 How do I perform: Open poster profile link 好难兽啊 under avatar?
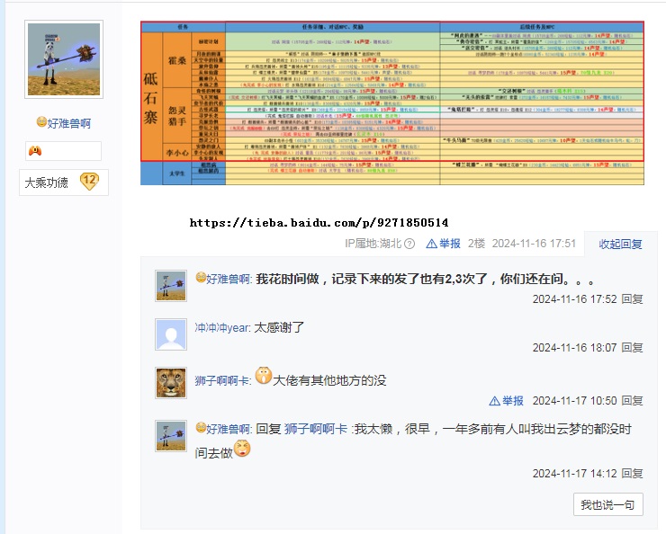(68, 123)
